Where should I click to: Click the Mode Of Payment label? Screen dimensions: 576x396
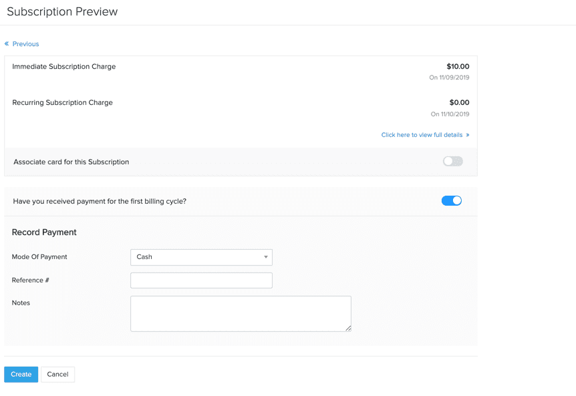click(x=39, y=257)
